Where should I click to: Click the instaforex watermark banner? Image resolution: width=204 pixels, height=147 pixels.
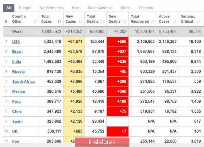point(102,142)
